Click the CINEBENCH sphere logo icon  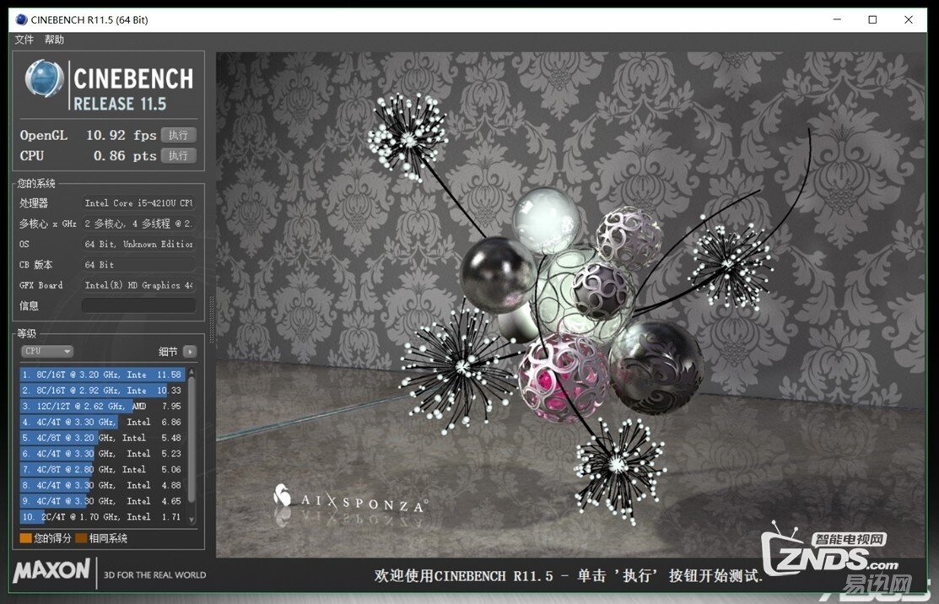(45, 78)
